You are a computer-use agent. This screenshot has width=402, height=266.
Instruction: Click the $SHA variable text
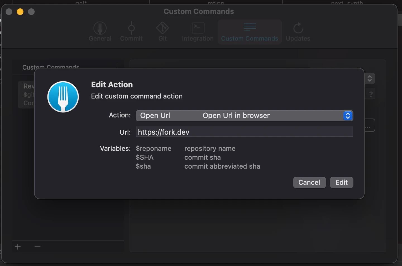click(145, 157)
